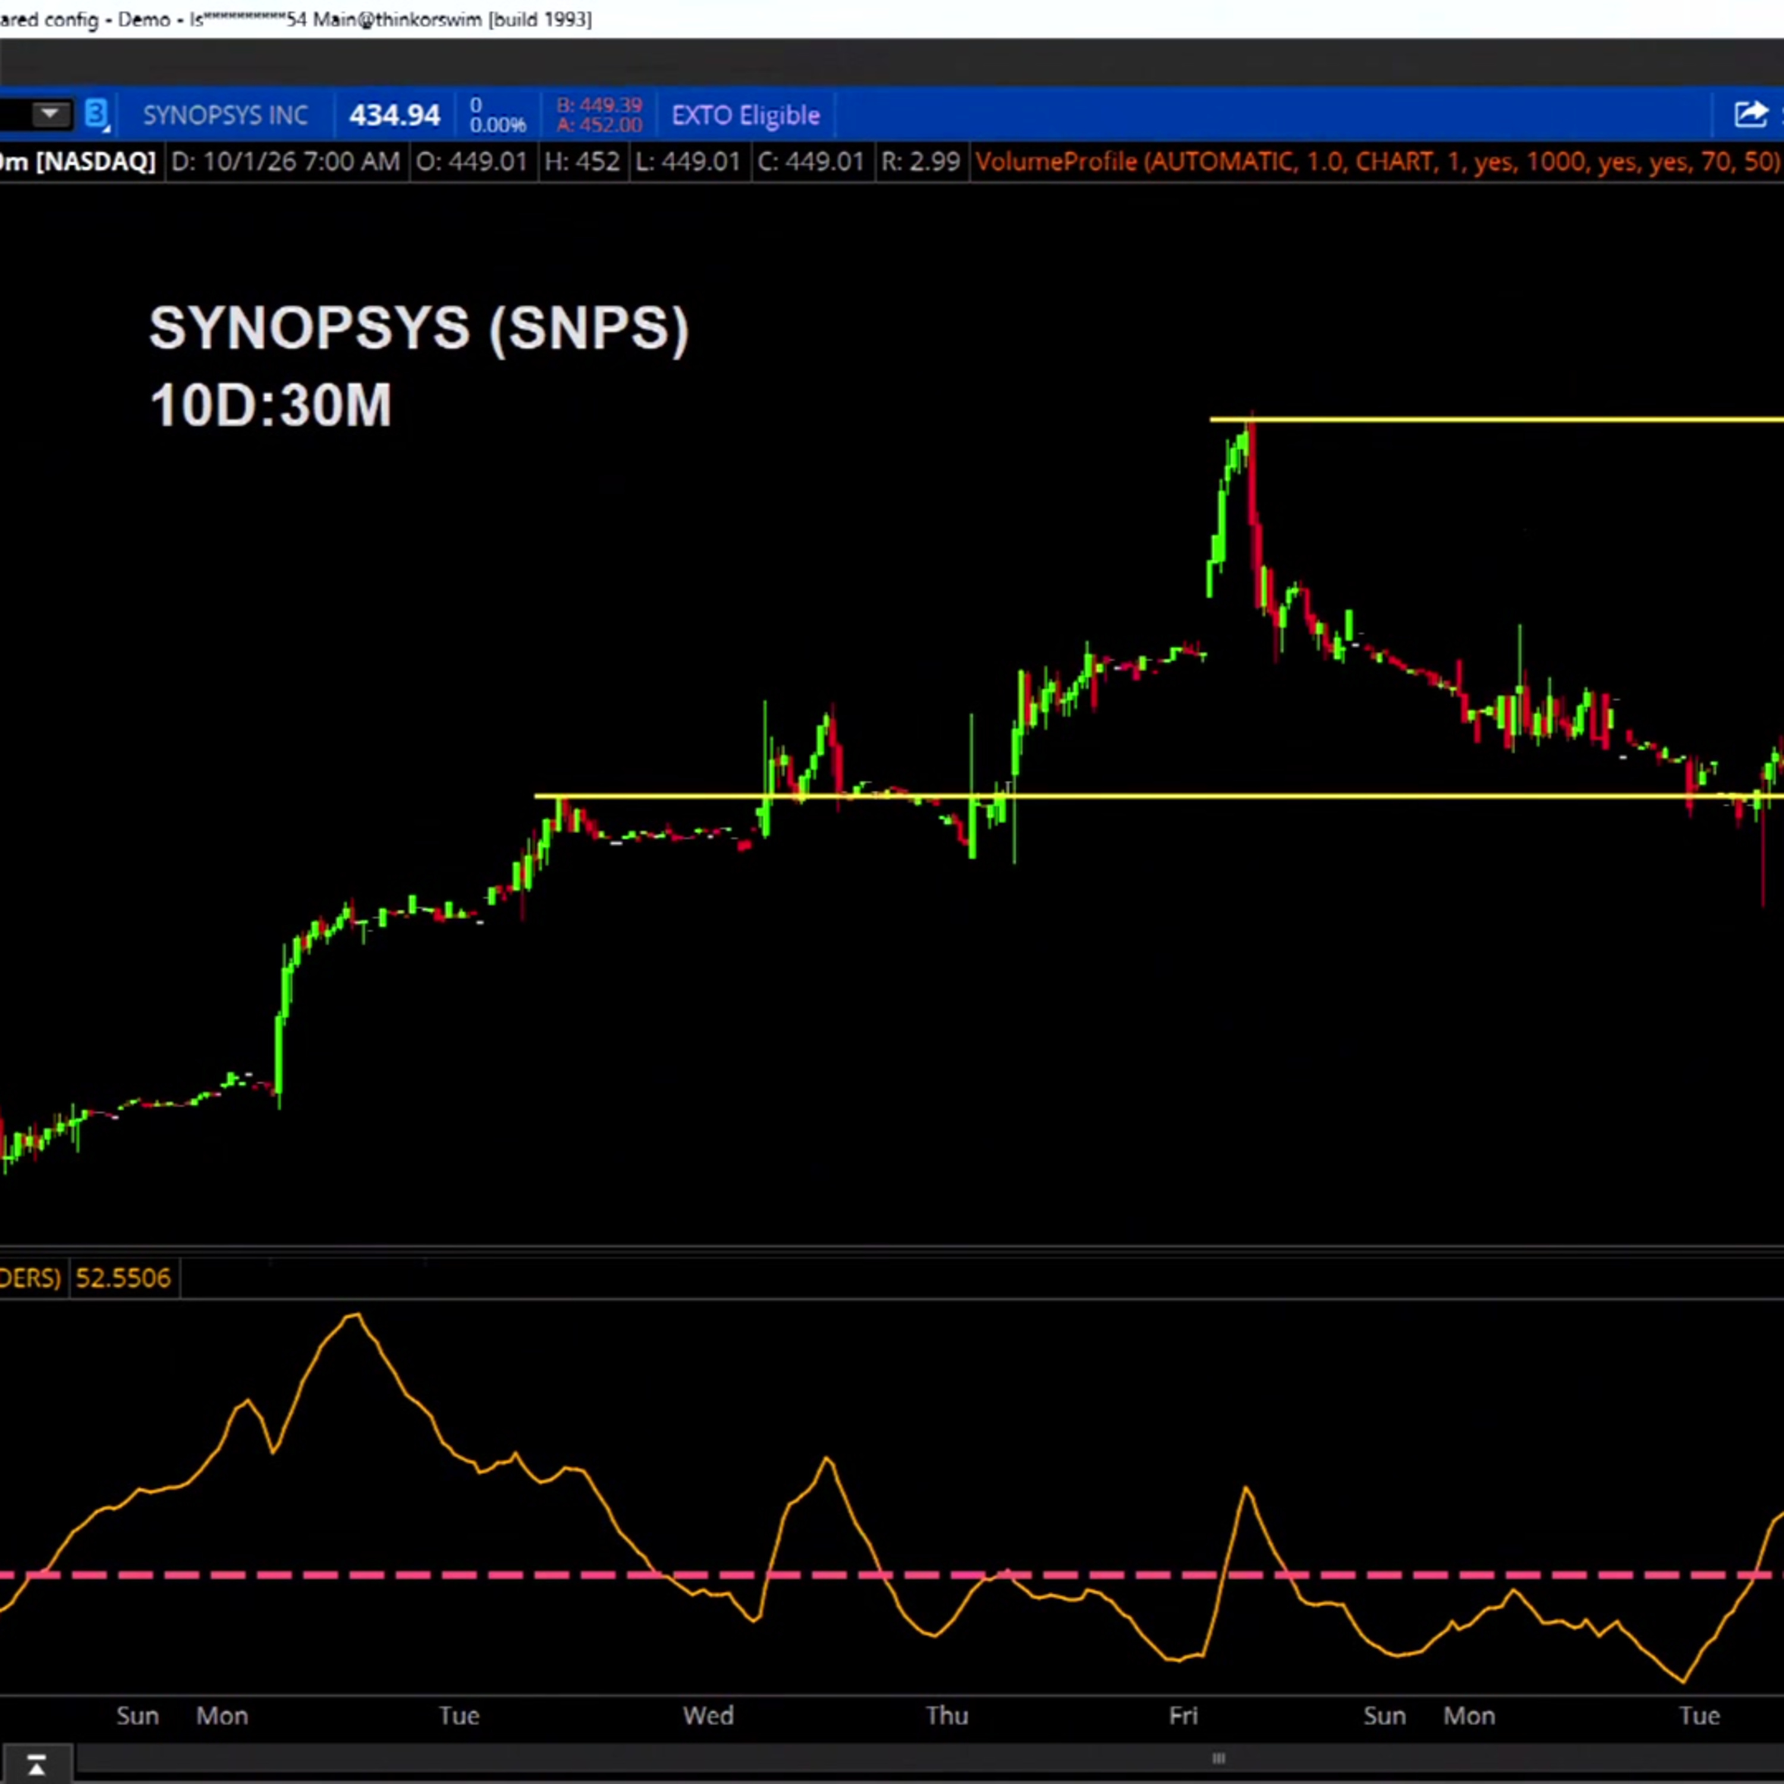Click the range value R: 2.99
This screenshot has height=1784, width=1784.
(x=921, y=162)
